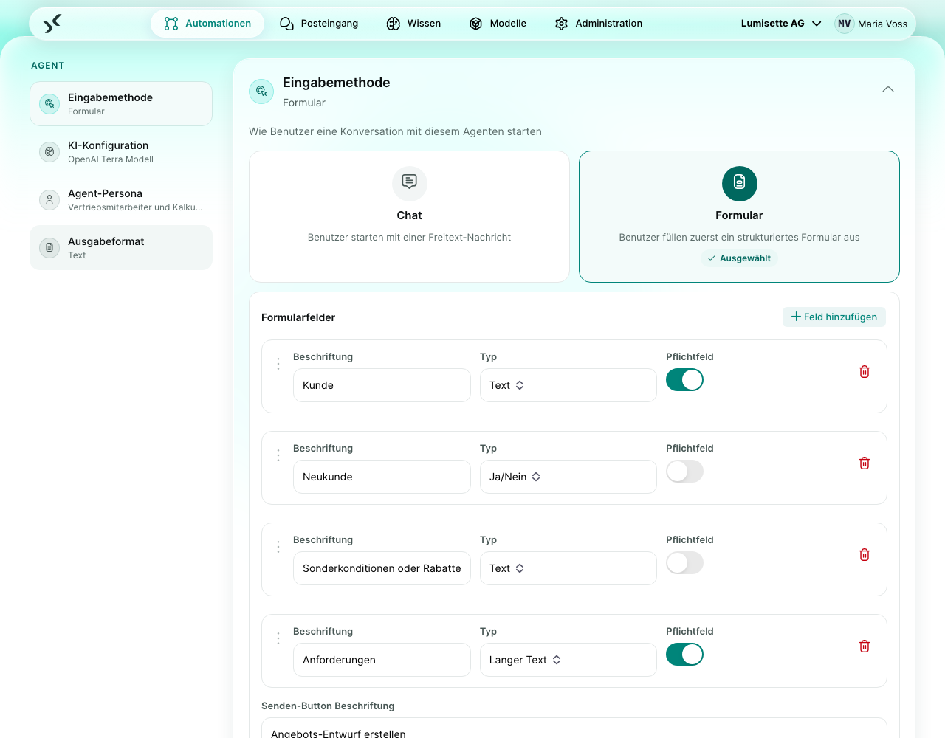The image size is (945, 738).
Task: Delete the Neukunde form field
Action: [865, 463]
